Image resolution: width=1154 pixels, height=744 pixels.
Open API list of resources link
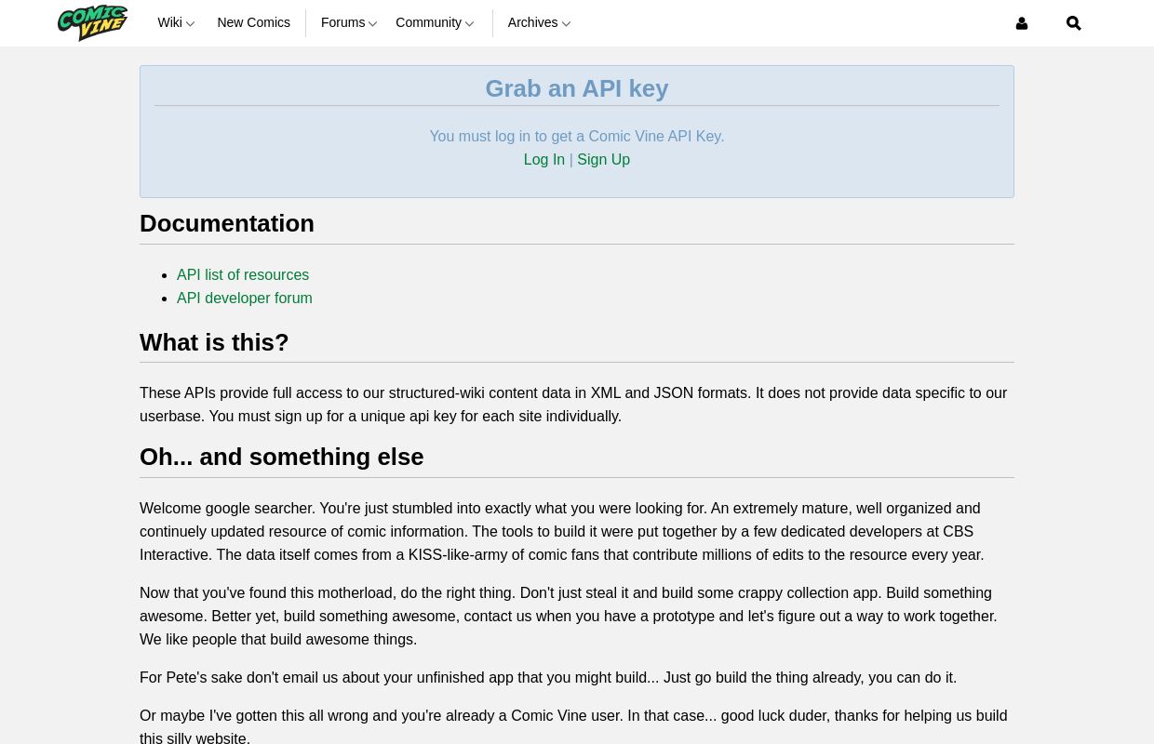(x=243, y=275)
